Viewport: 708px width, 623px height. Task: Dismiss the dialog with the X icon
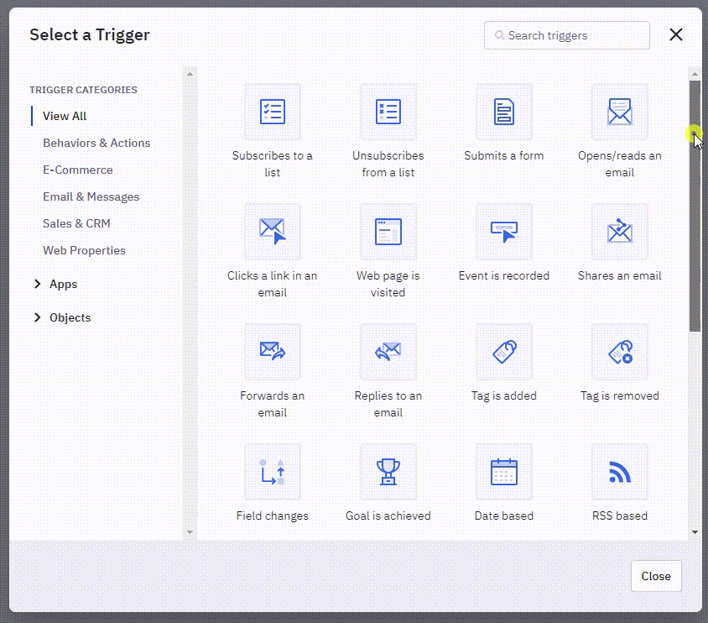tap(676, 34)
